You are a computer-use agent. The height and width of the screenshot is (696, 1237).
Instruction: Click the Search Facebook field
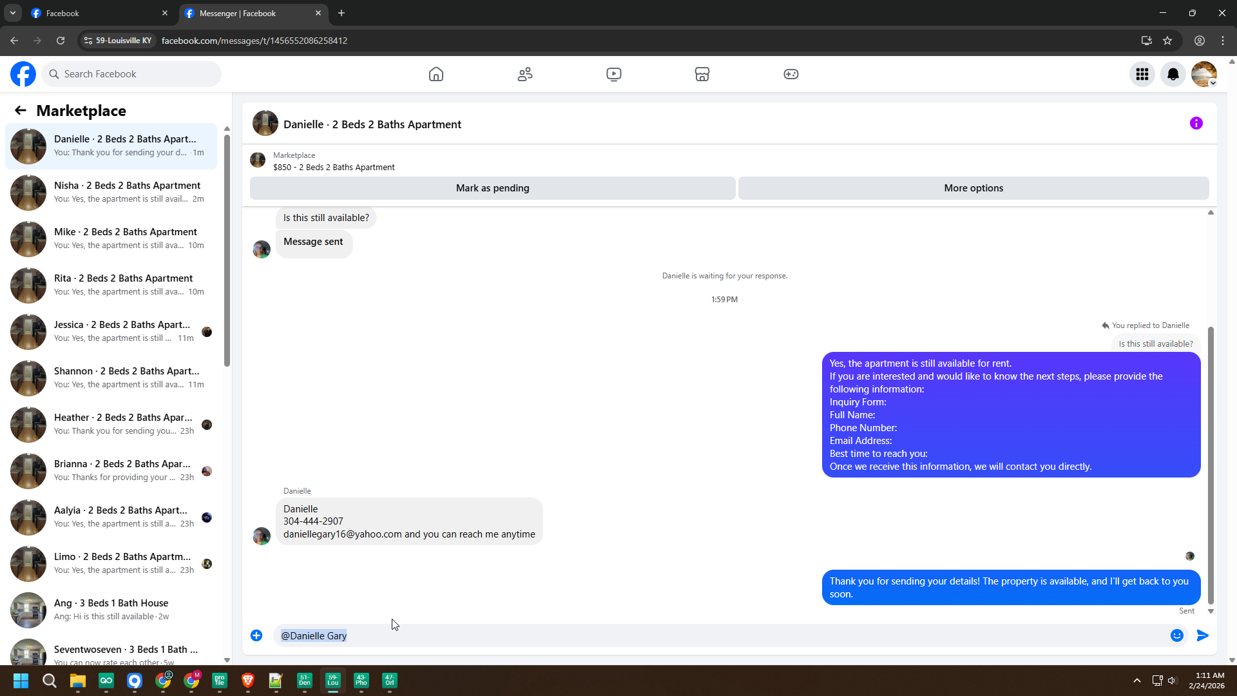click(132, 74)
